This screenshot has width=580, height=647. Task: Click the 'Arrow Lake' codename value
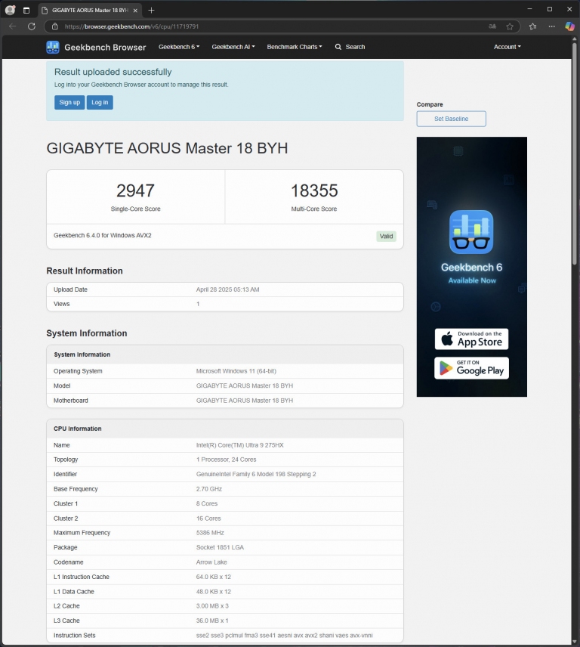[211, 562]
